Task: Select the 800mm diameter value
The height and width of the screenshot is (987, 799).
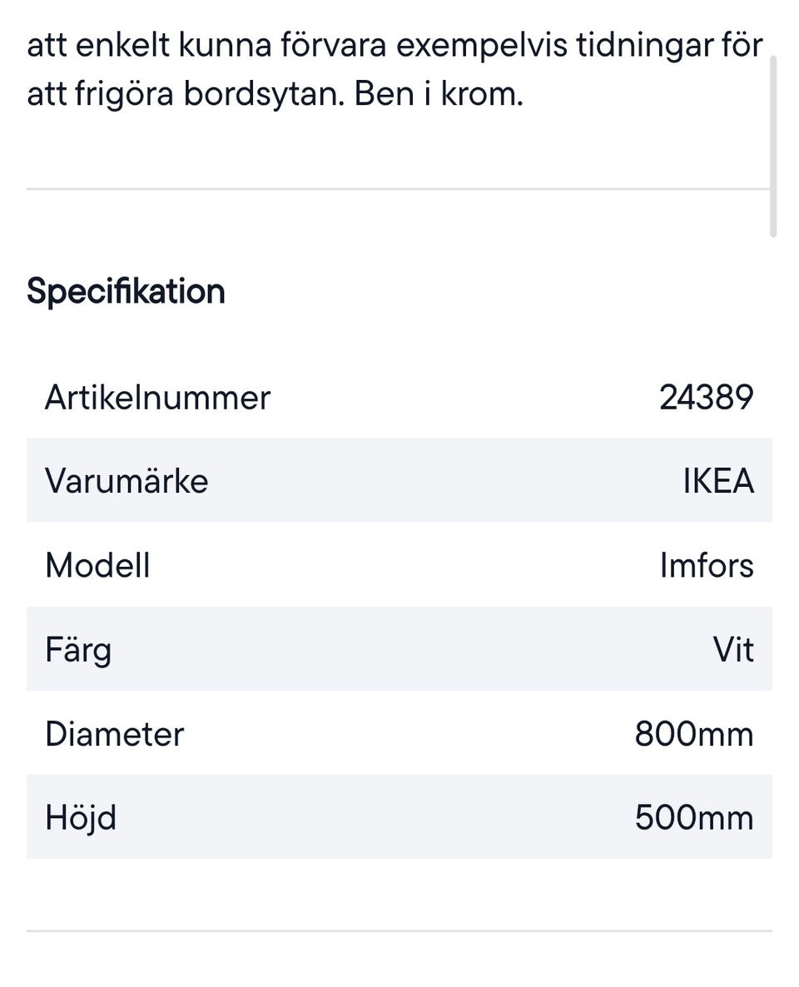Action: [693, 734]
